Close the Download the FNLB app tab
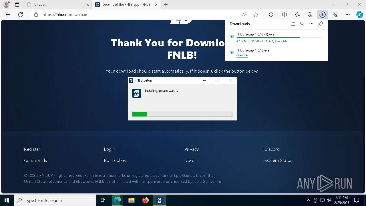The width and height of the screenshot is (366, 206). [156, 5]
